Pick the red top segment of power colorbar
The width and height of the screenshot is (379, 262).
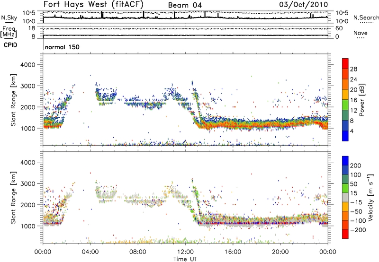click(345, 64)
